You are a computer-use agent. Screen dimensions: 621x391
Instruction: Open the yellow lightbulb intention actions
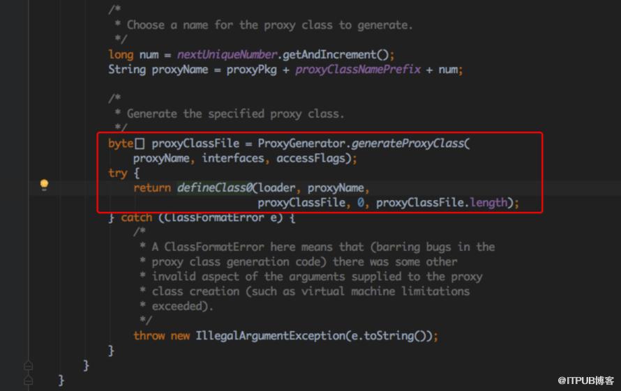pyautogui.click(x=45, y=185)
